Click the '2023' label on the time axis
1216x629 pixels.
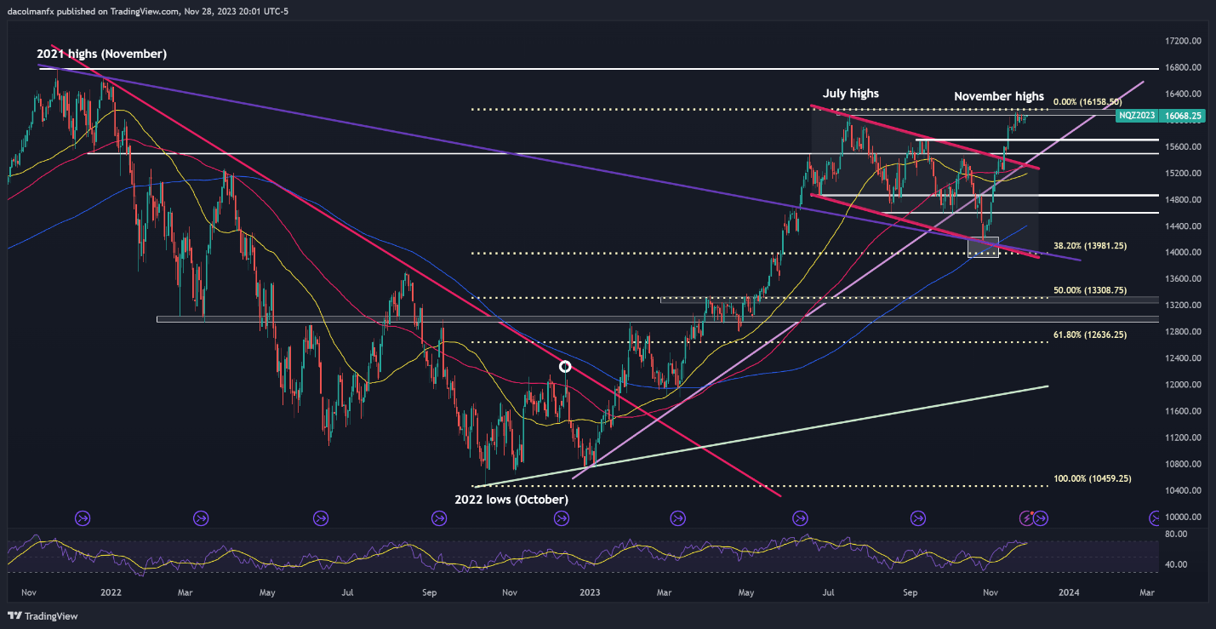coord(590,592)
